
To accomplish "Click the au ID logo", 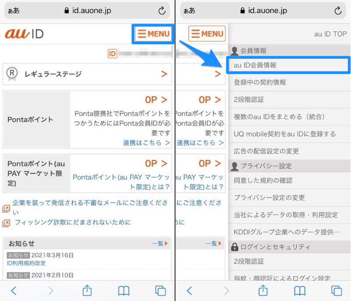I will [x=24, y=34].
